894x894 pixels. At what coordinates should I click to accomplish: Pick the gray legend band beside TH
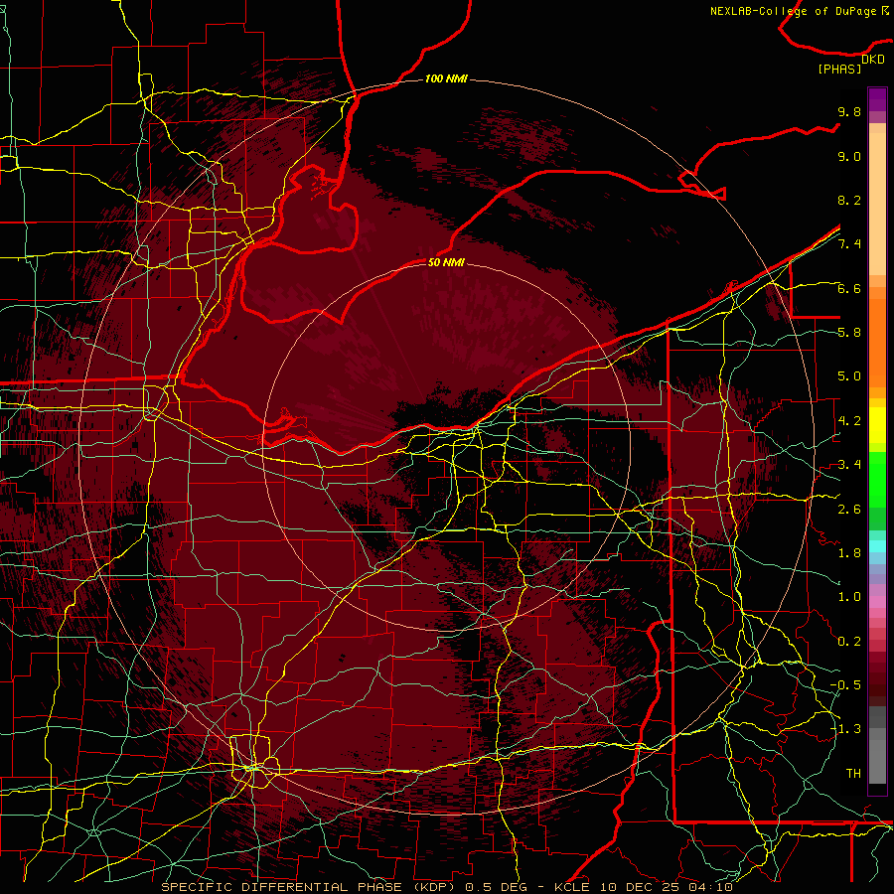point(877,761)
